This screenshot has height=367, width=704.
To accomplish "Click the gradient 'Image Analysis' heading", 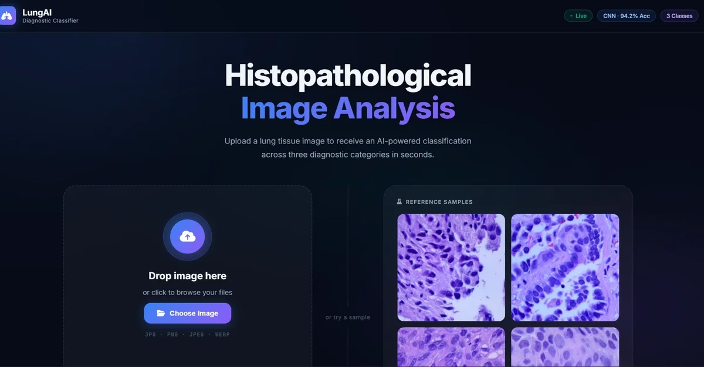I will pyautogui.click(x=348, y=108).
